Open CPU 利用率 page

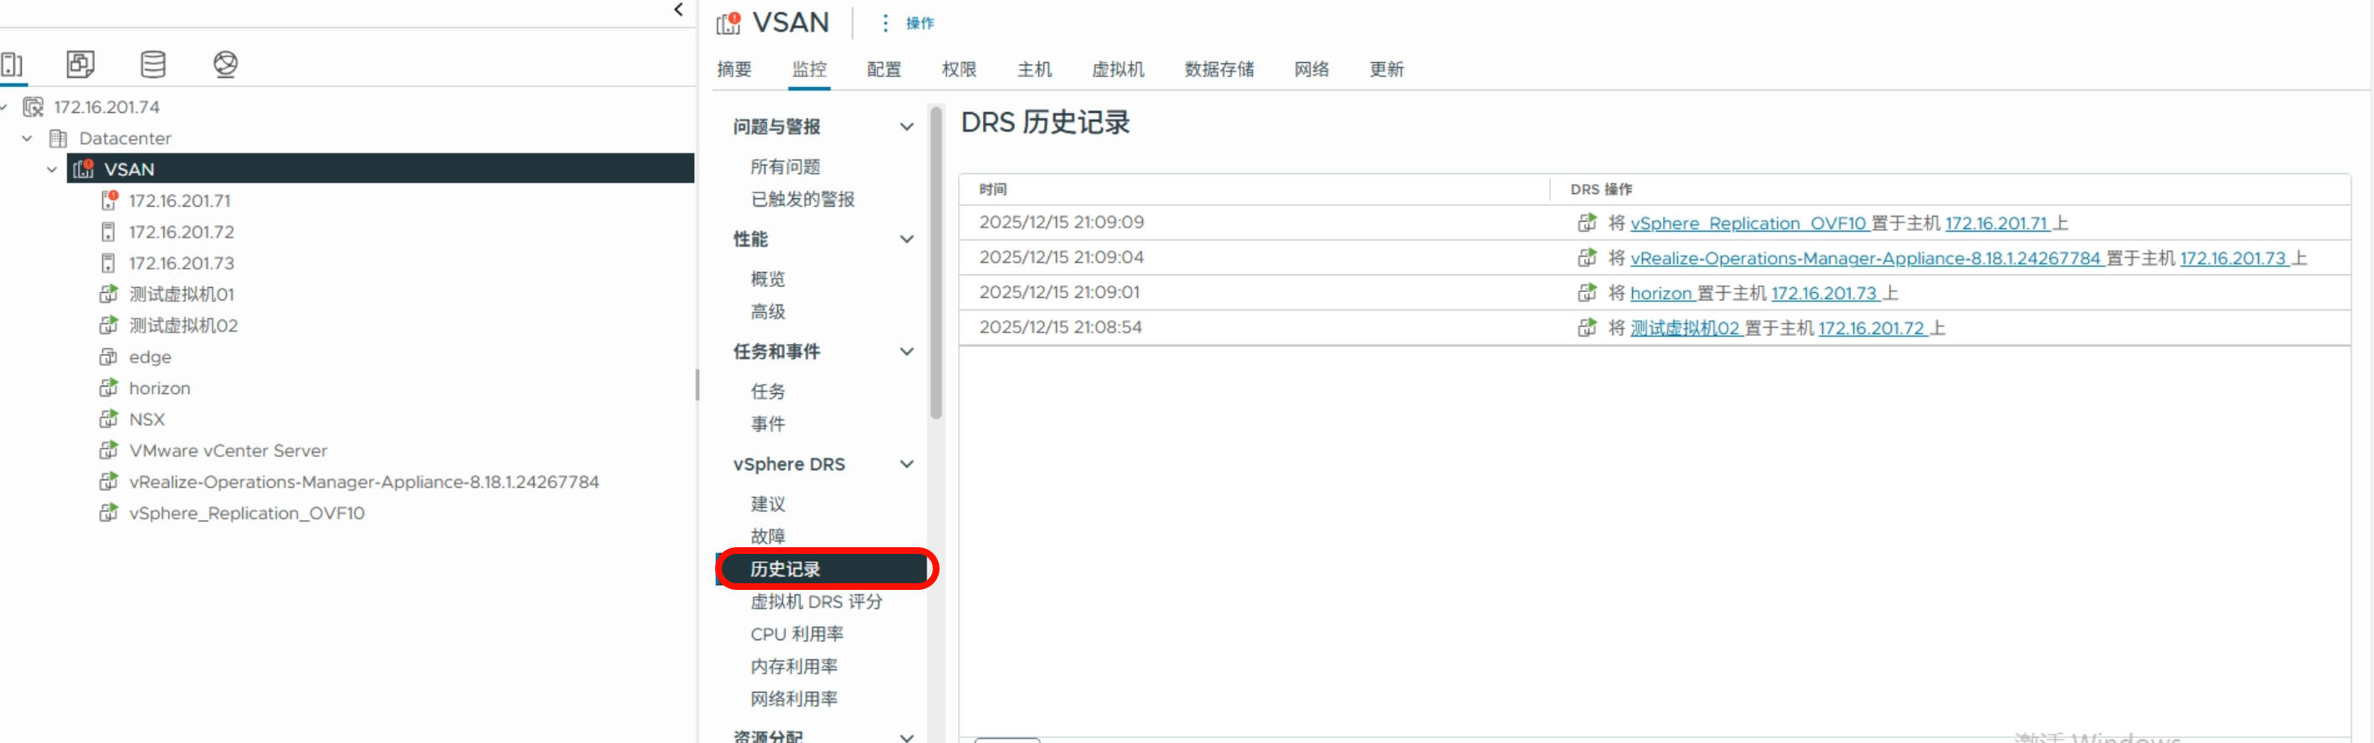point(796,633)
